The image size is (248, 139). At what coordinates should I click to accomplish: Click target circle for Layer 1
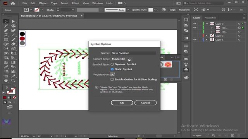pyautogui.click(x=239, y=40)
